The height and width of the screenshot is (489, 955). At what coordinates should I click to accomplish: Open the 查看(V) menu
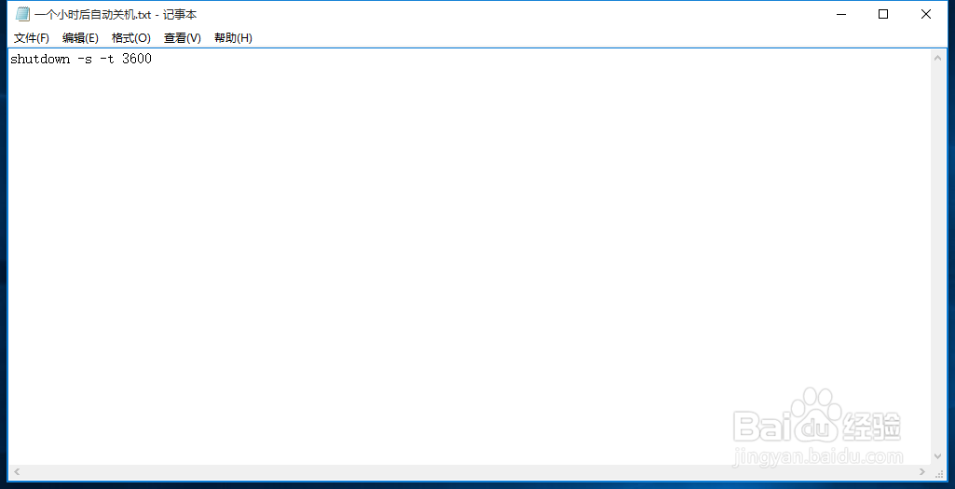(x=182, y=38)
